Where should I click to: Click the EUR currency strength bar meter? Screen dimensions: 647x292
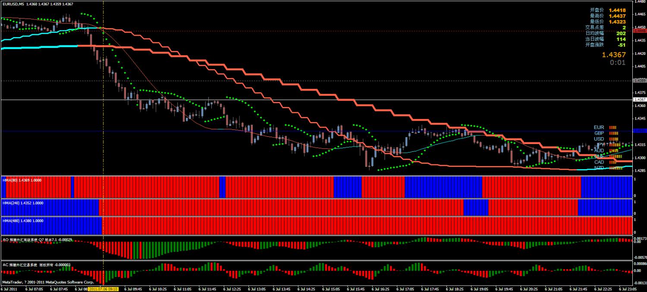coord(613,127)
